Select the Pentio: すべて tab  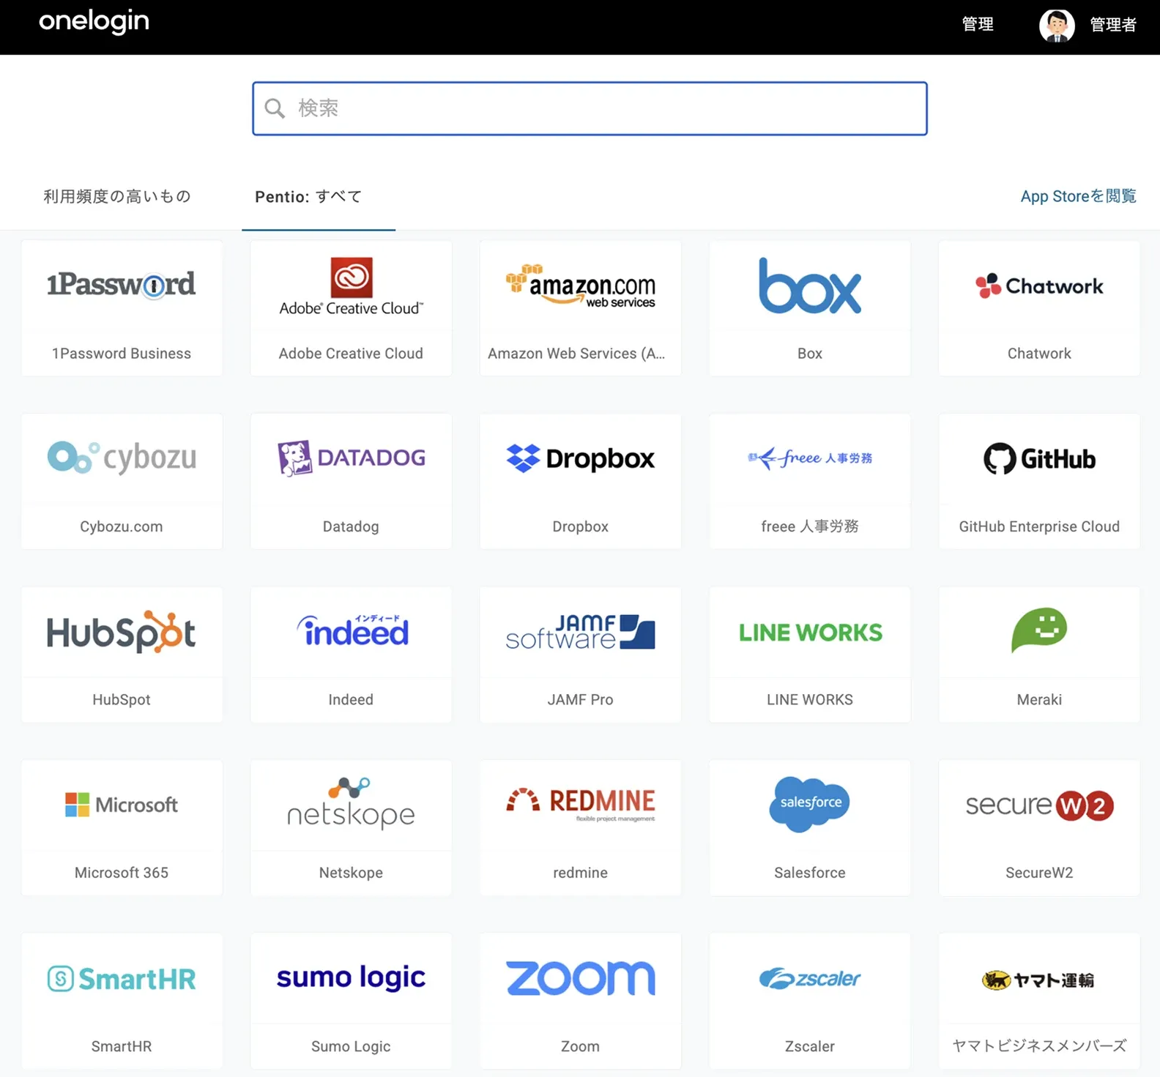pyautogui.click(x=308, y=196)
